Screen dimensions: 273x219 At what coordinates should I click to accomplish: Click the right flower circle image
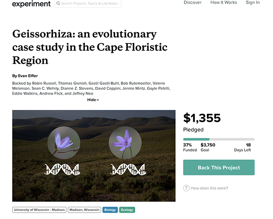[125, 143]
